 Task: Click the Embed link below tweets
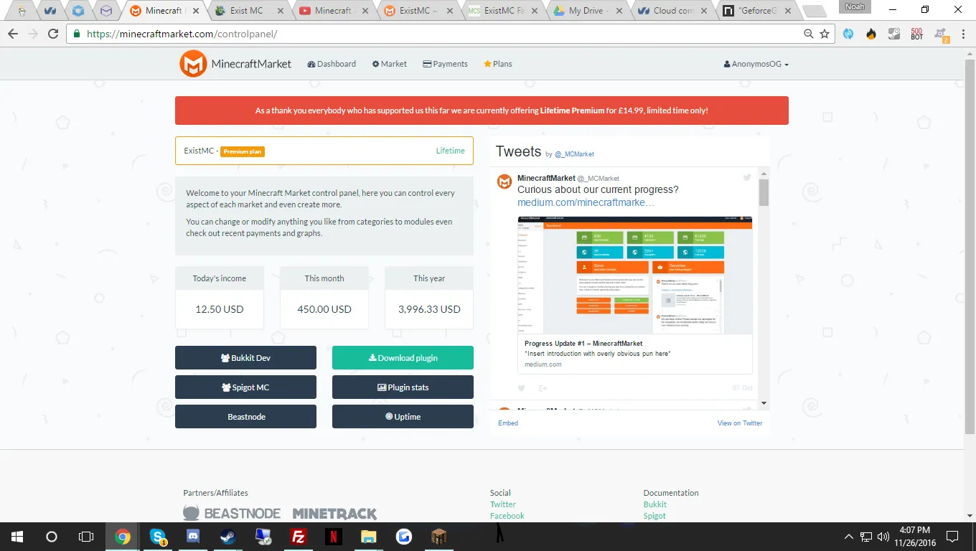point(508,423)
